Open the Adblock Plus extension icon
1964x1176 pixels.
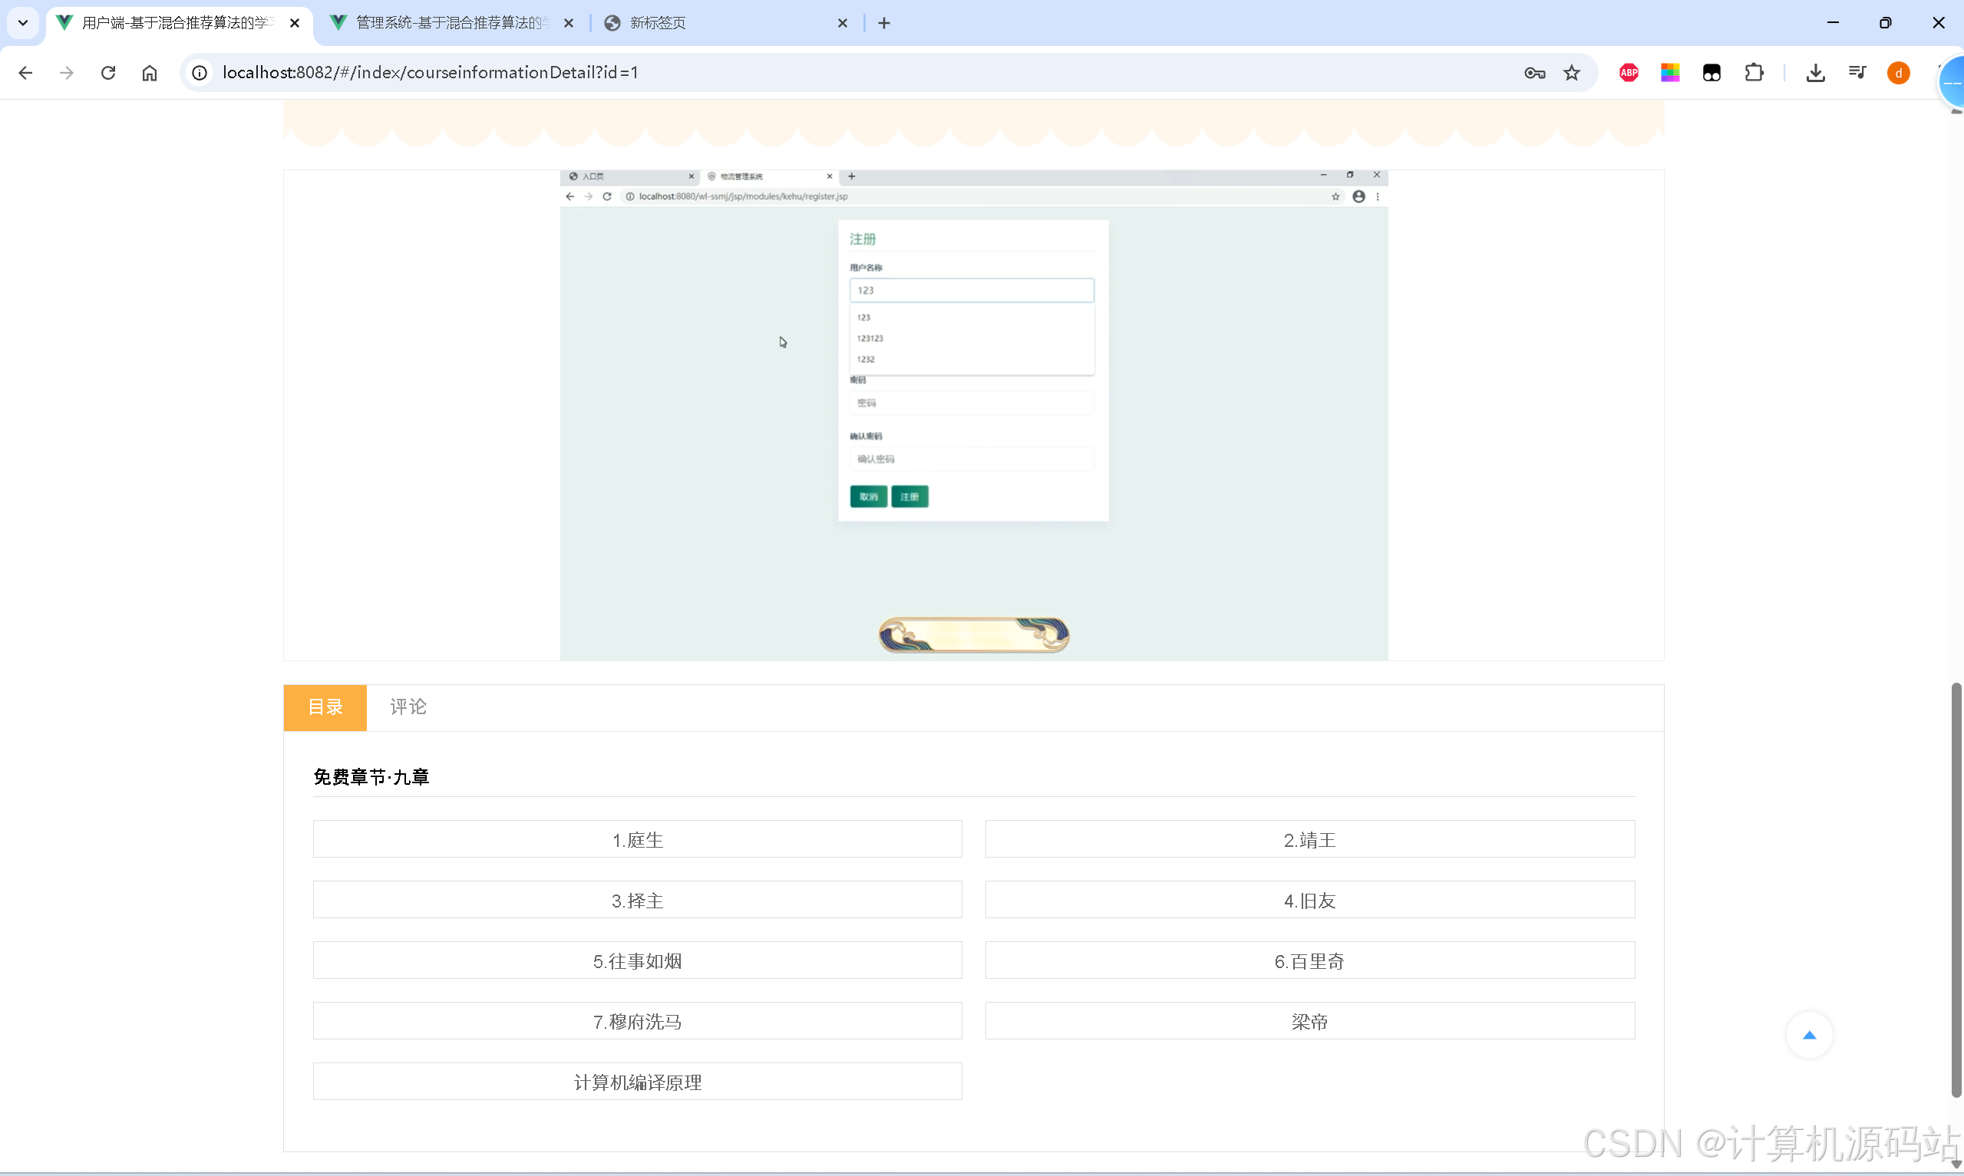click(1629, 72)
